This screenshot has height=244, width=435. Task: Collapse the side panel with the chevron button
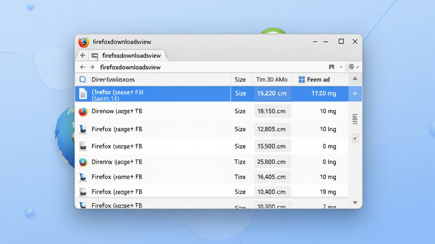pyautogui.click(x=355, y=139)
